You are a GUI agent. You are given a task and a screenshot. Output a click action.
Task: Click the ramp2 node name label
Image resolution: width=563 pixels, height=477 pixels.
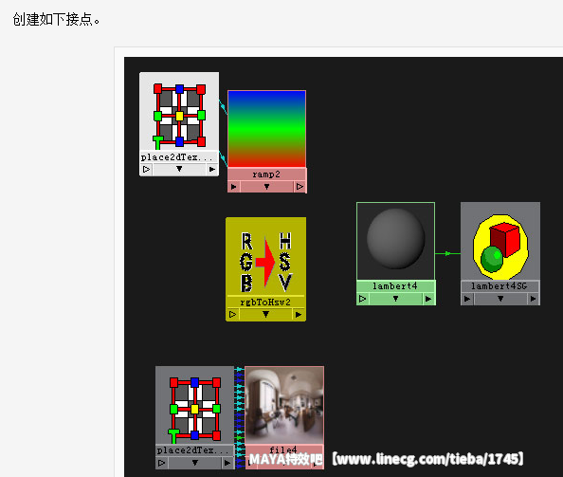point(266,174)
